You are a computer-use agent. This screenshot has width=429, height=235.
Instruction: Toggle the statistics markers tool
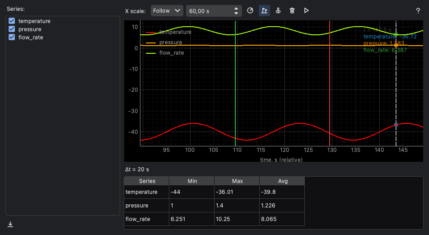coord(264,11)
